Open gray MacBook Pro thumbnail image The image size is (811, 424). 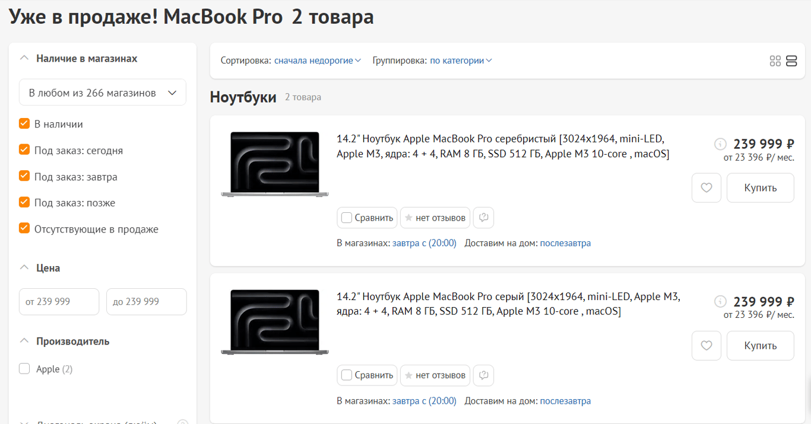[275, 322]
